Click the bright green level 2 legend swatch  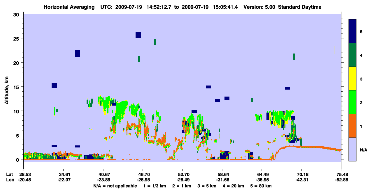pos(352,102)
